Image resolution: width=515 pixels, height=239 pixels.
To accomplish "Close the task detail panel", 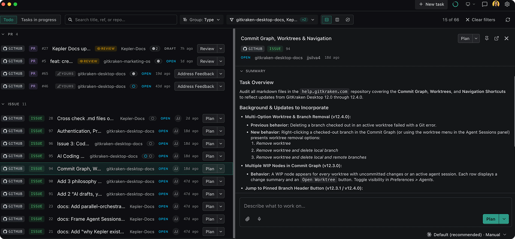I will coord(506,39).
